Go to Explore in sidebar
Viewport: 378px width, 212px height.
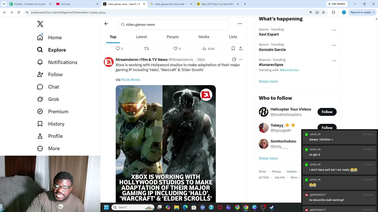(51, 50)
